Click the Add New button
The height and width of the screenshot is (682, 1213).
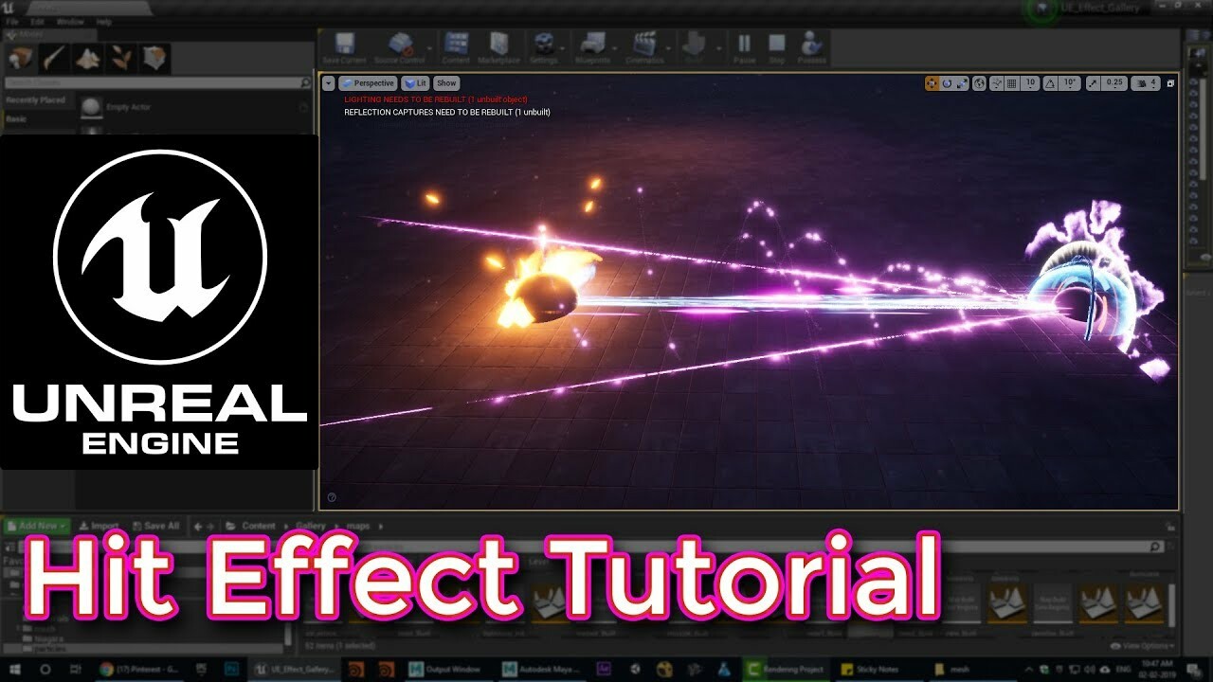(x=37, y=526)
